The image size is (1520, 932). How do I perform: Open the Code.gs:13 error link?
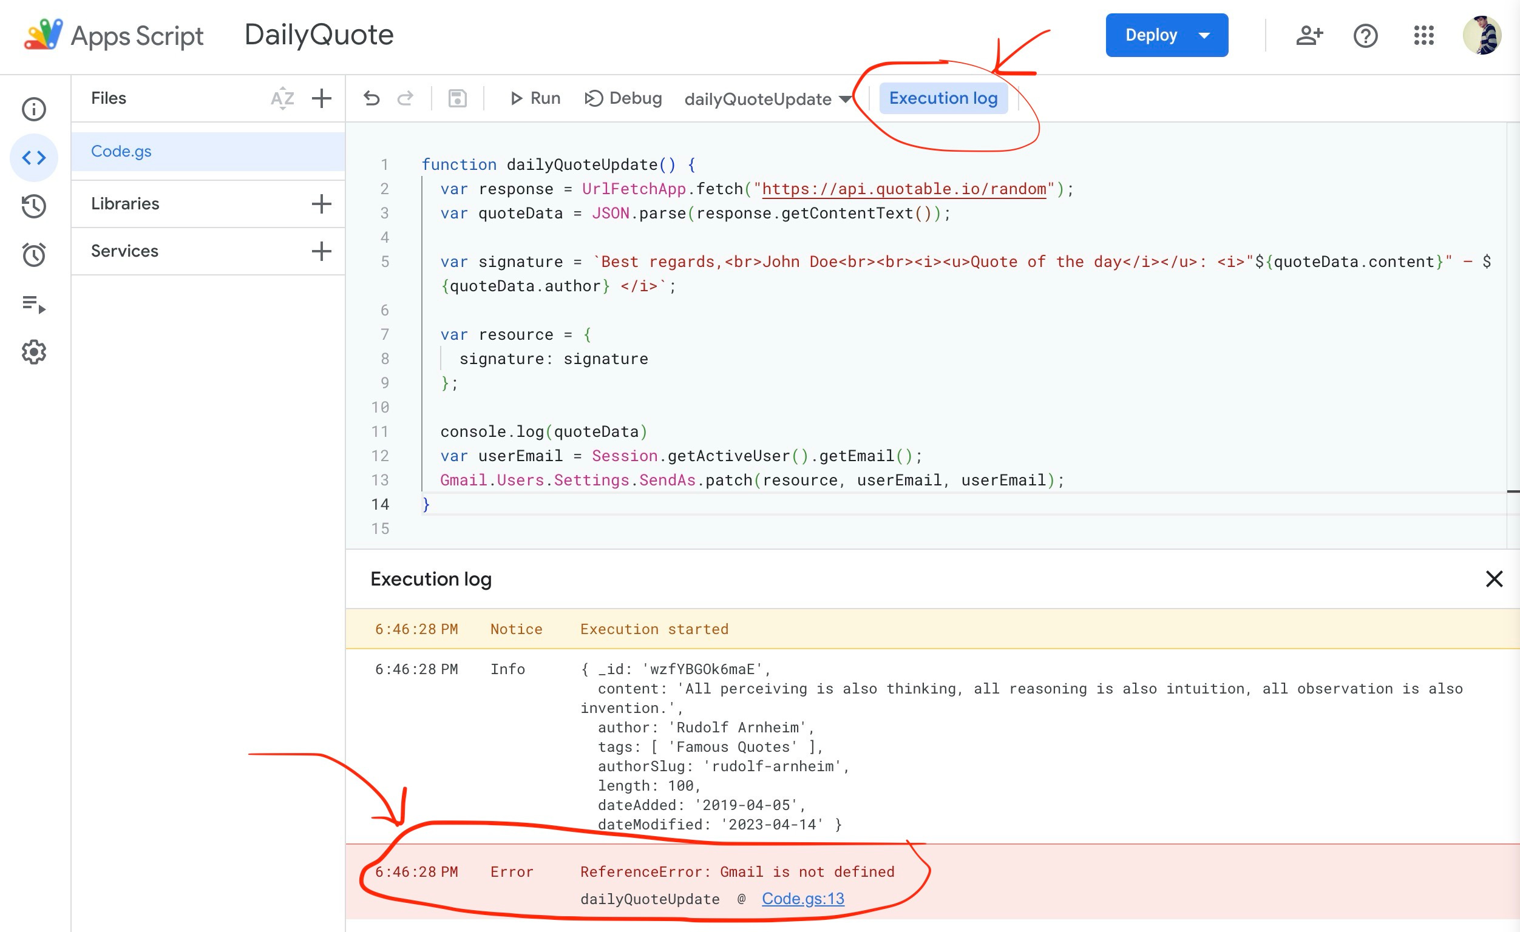click(x=802, y=899)
